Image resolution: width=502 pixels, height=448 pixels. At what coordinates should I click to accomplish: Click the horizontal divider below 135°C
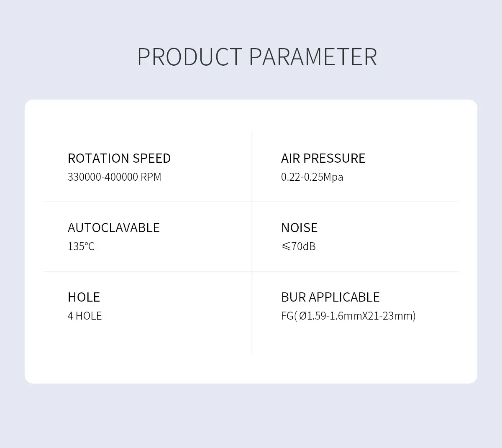click(x=146, y=271)
